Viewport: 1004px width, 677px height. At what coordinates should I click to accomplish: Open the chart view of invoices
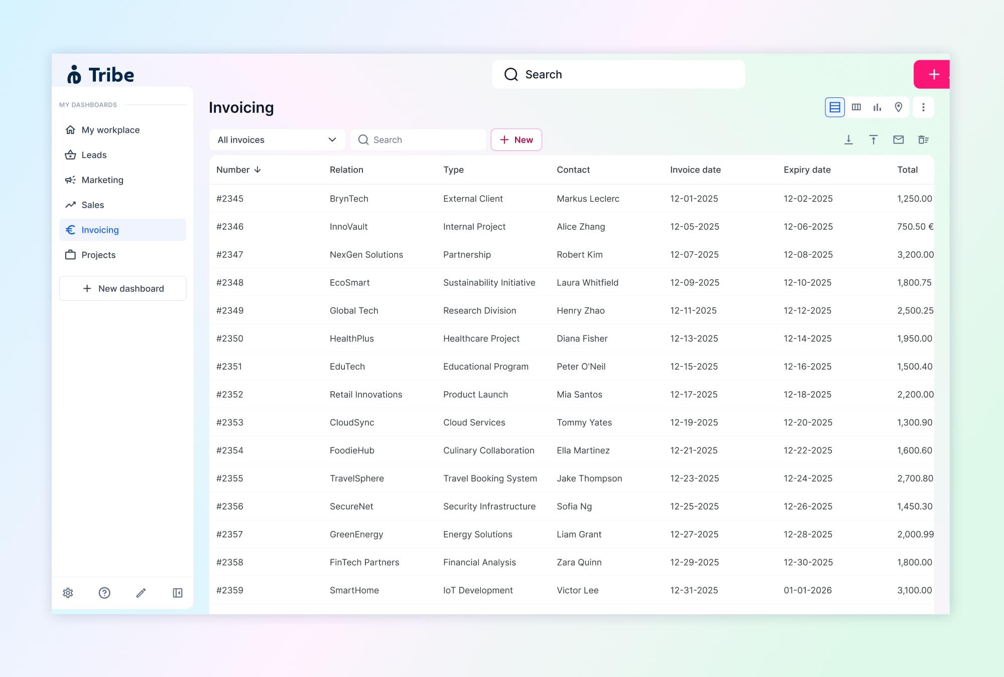coord(877,107)
